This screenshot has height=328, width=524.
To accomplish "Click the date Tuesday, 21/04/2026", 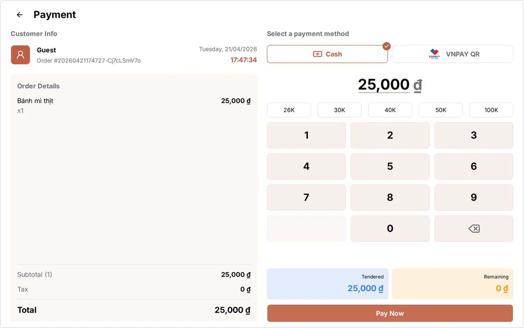I will (x=228, y=49).
